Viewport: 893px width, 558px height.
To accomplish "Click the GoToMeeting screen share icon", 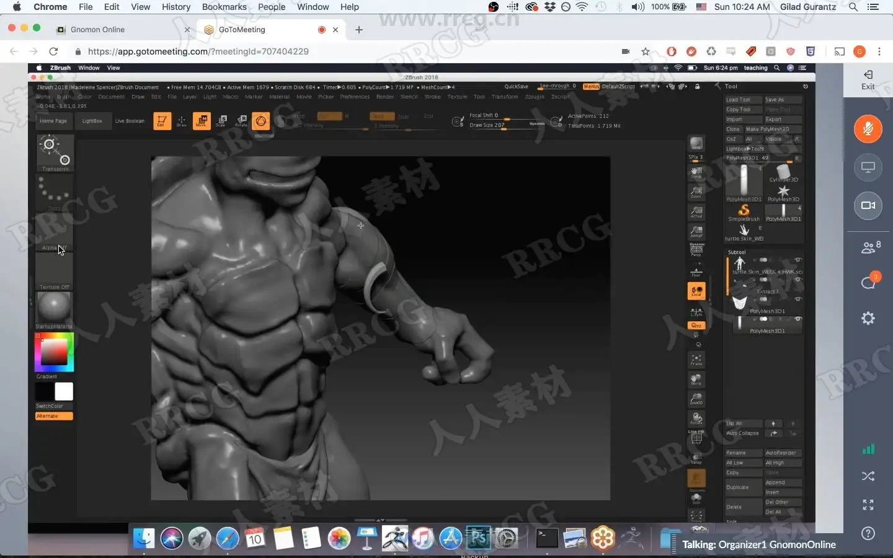I will [868, 167].
